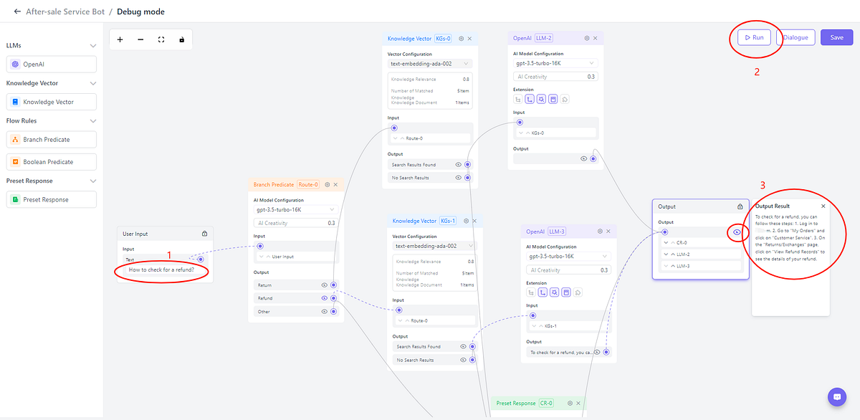Open settings gear of Preset Response CR-0 node
Viewport: 860px width, 420px height.
(x=570, y=403)
